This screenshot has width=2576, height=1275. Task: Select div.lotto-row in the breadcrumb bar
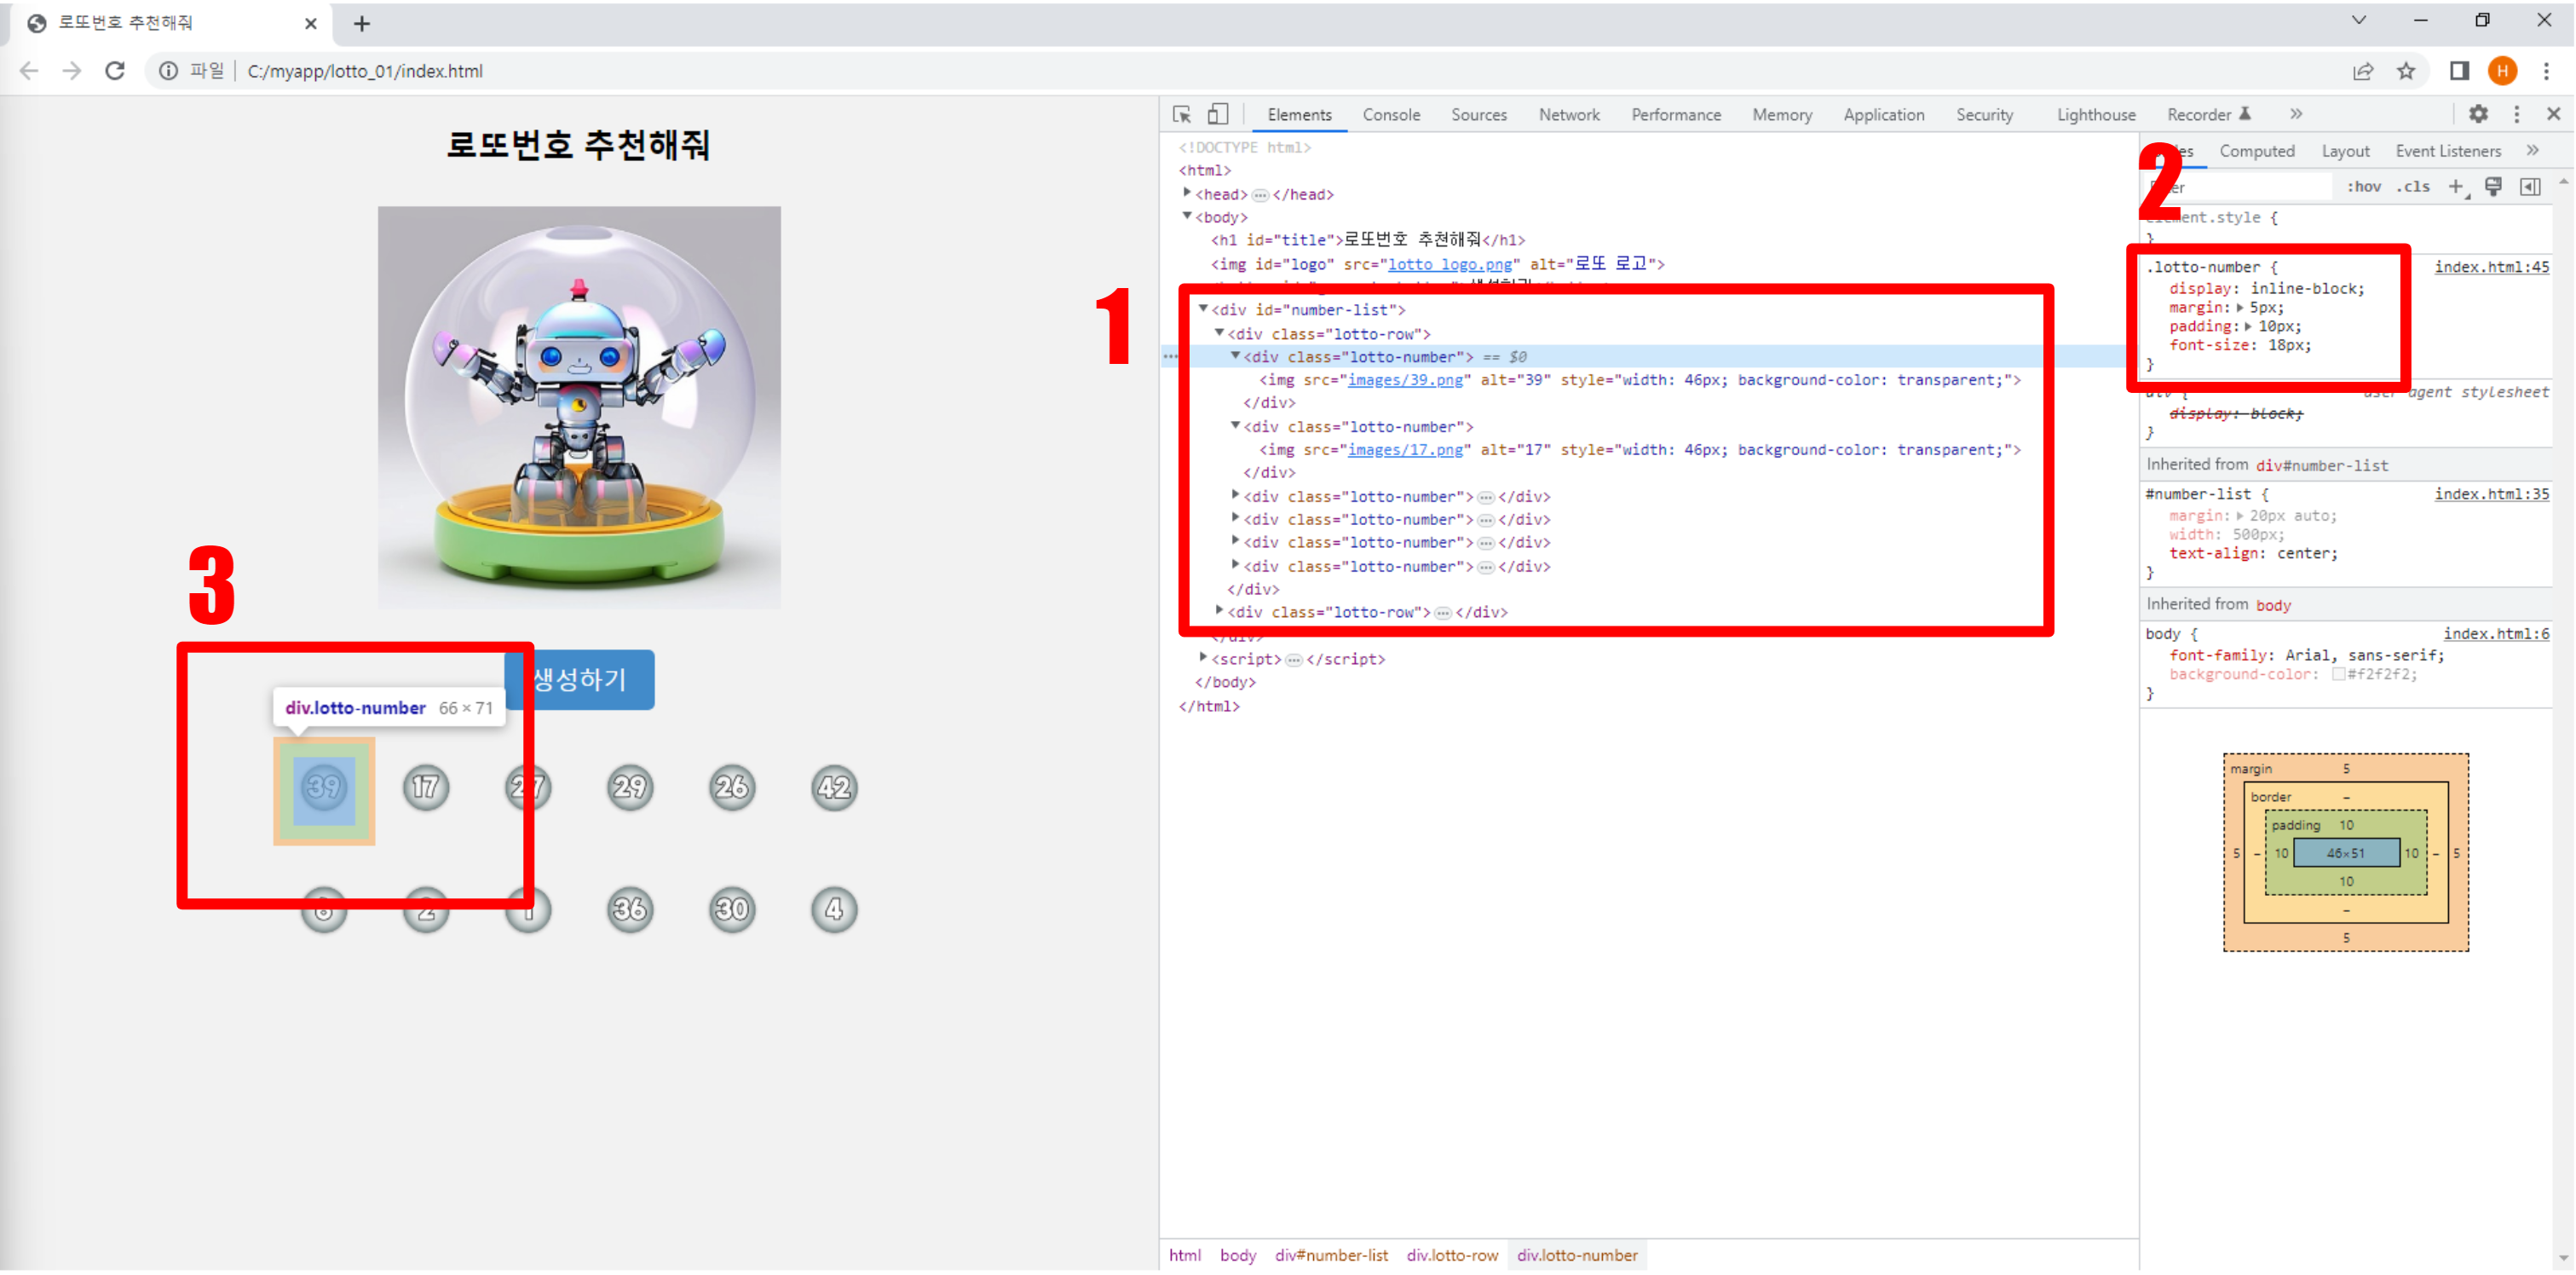tap(1452, 1256)
